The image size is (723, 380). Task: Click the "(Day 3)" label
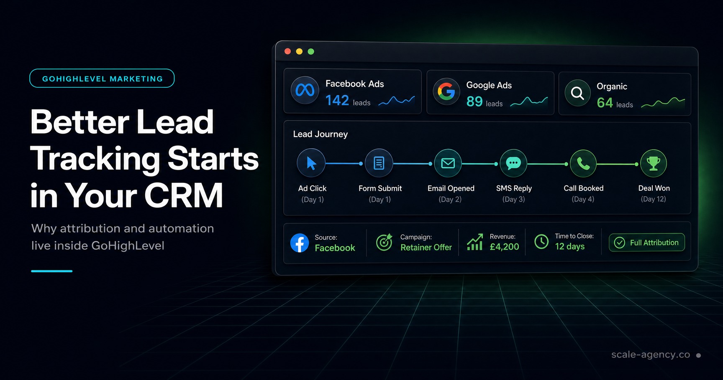click(x=513, y=199)
